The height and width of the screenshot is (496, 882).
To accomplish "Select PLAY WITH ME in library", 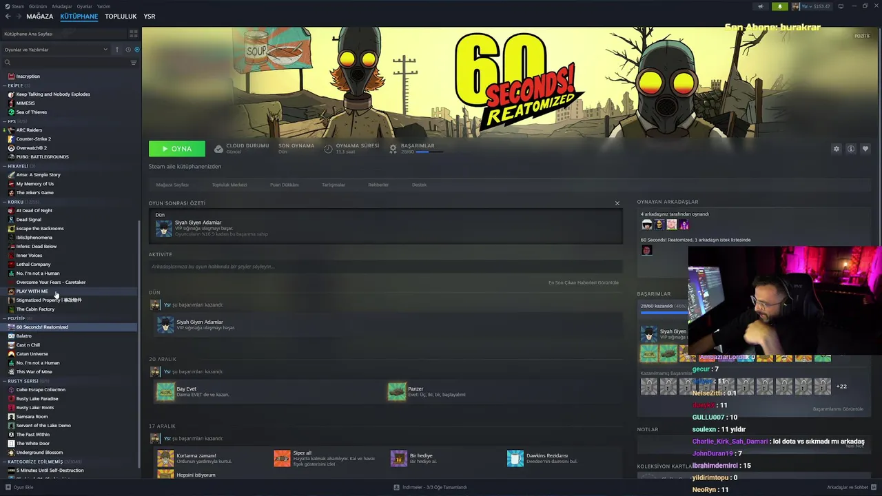I will 32,291.
